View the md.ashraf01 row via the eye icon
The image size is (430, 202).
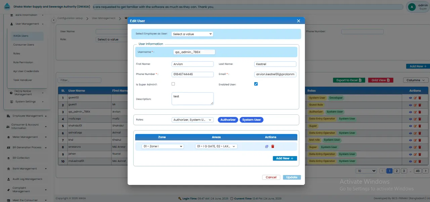411,161
